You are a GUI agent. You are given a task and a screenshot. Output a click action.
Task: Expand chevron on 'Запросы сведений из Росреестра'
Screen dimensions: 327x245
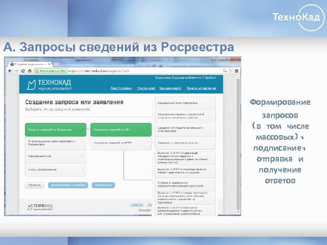click(82, 130)
